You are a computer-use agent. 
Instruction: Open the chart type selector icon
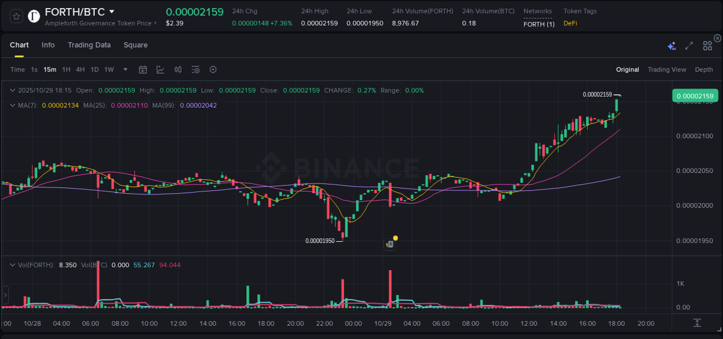click(x=160, y=69)
